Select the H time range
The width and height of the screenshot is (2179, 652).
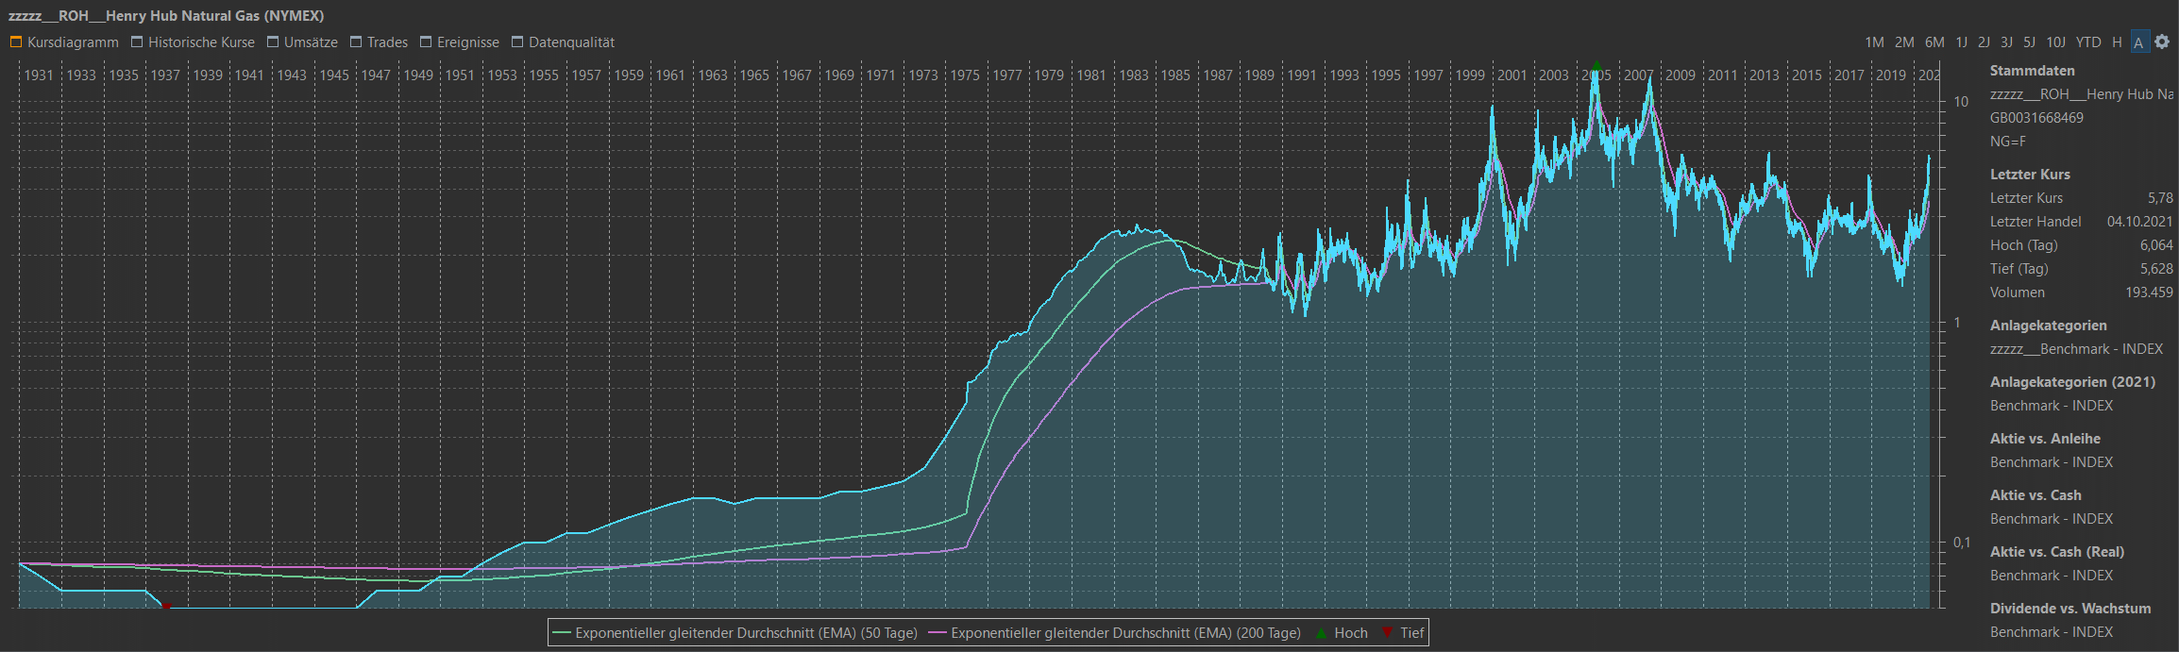click(x=2117, y=42)
